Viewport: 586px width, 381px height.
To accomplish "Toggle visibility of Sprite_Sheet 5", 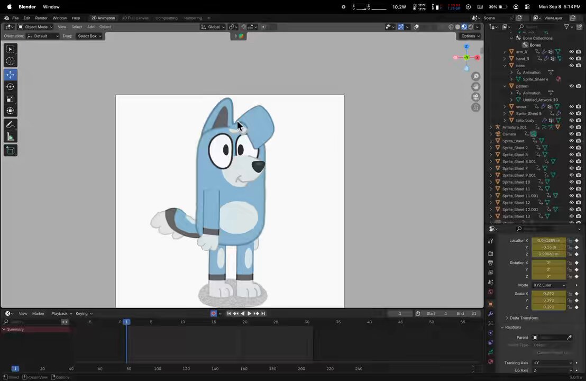I will (571, 113).
